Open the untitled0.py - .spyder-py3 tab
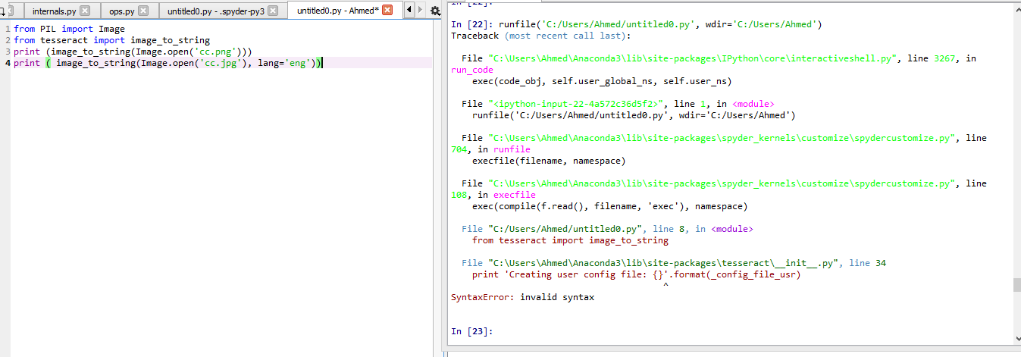The height and width of the screenshot is (357, 1021). click(x=223, y=11)
